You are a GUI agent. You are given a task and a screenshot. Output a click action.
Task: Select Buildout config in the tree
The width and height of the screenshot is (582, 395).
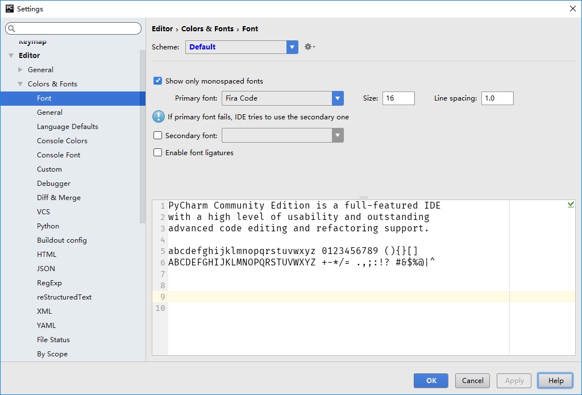[61, 240]
